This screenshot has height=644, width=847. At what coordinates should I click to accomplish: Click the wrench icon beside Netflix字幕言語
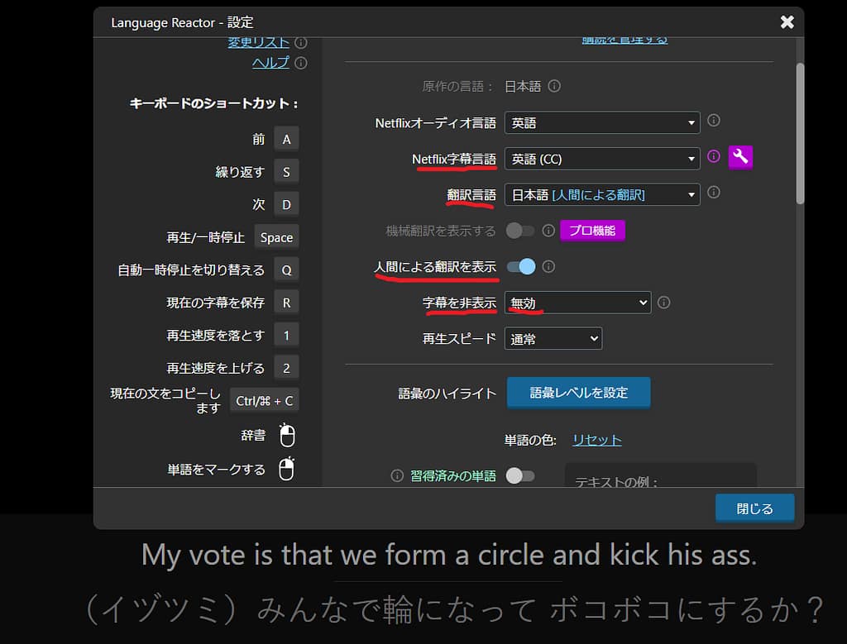(x=740, y=156)
